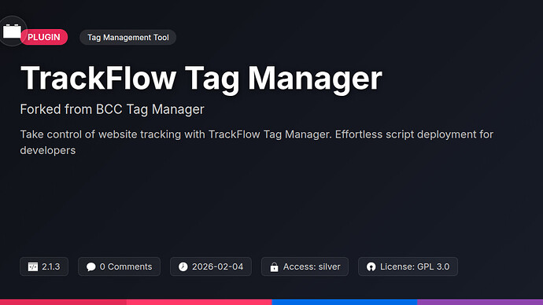Click the description text about website tracking

coord(257,142)
